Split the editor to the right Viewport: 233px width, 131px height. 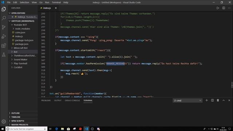coord(224,8)
